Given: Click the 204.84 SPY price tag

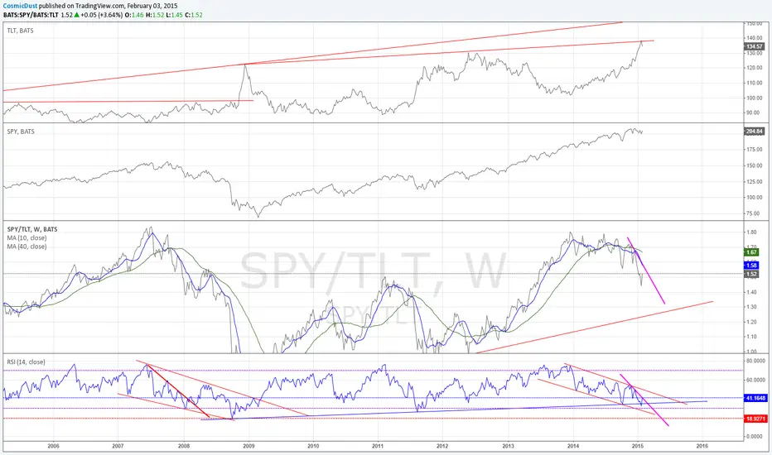Looking at the screenshot, I should coord(755,132).
